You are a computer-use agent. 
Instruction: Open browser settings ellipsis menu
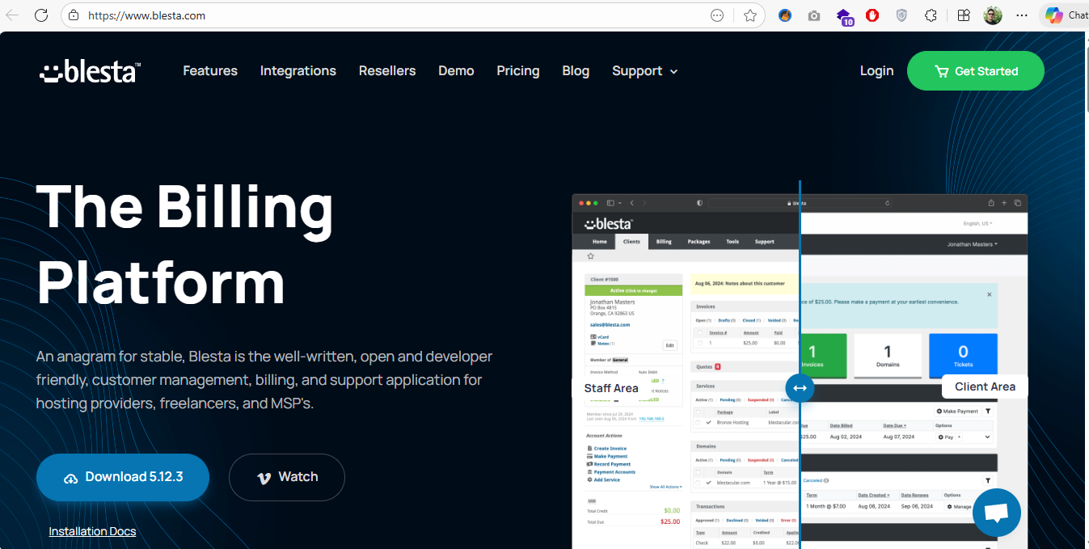1022,15
